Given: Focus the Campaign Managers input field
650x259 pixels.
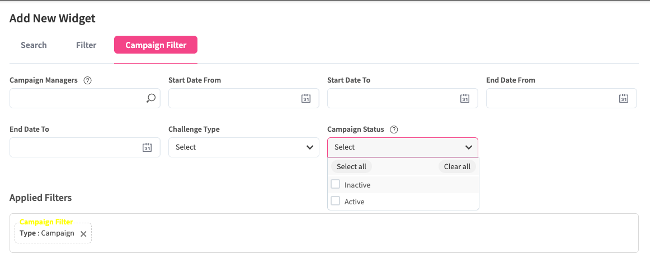Looking at the screenshot, I should pos(76,98).
